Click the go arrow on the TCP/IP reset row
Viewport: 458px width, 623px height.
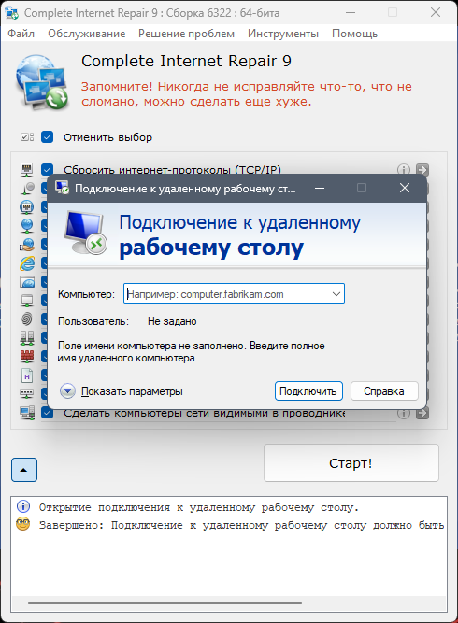point(422,170)
